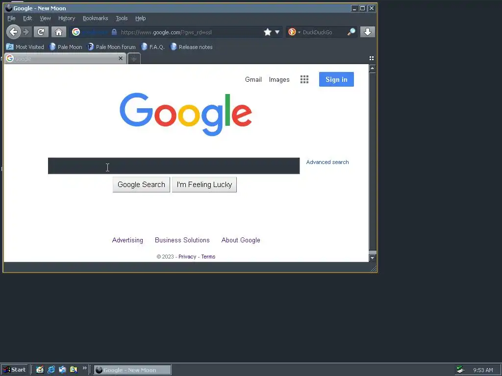
Task: Click the 9:53 AM system clock
Action: (x=483, y=370)
